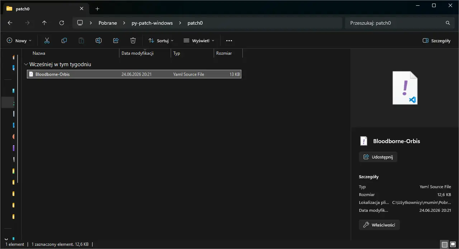Click Yaml Source File type cell in list
Viewport: 459px width, 249px height.
[189, 74]
